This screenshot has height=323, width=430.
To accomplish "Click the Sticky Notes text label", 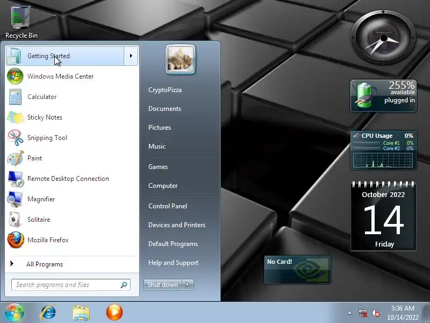I will pos(45,117).
